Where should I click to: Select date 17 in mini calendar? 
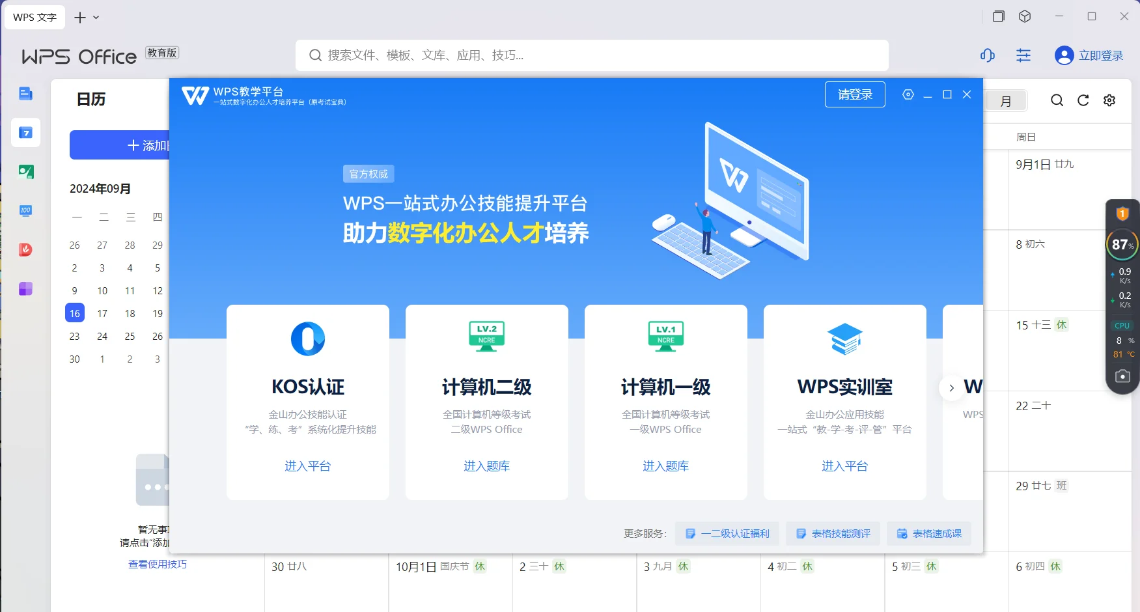tap(102, 313)
